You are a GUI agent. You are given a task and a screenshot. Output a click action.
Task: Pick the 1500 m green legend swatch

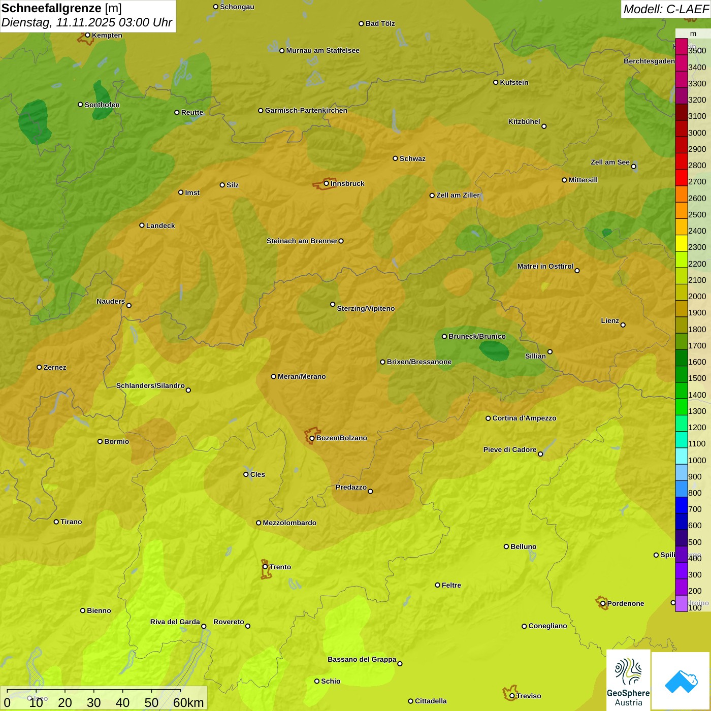[681, 374]
